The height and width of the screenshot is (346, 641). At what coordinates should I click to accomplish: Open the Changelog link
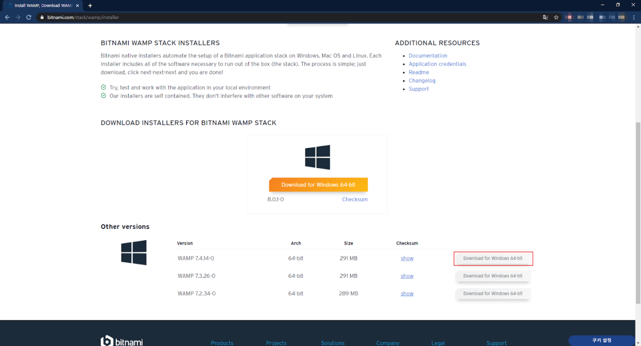[x=422, y=81]
